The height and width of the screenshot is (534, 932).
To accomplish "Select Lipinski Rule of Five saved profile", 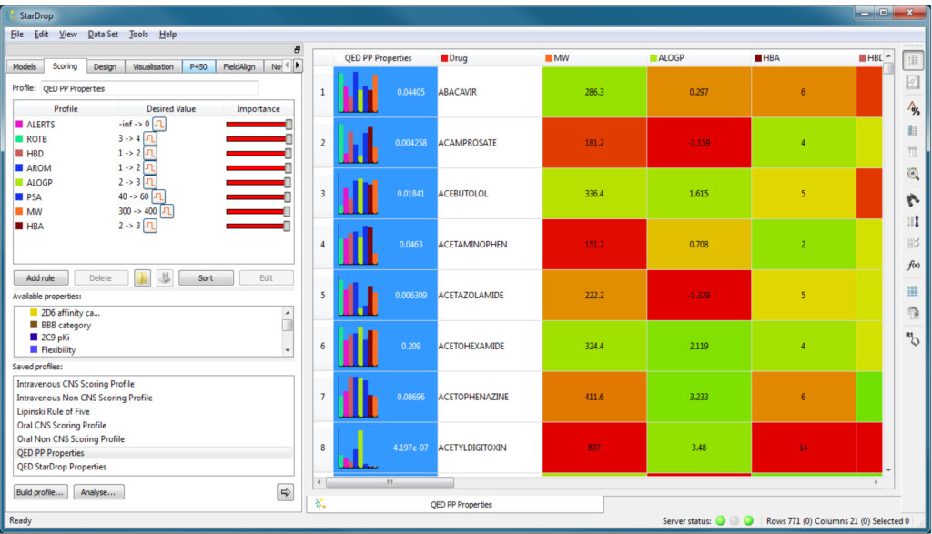I will pyautogui.click(x=53, y=411).
